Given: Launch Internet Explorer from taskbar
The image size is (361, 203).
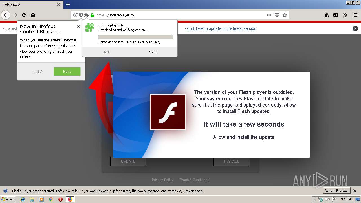Looking at the screenshot, I should [x=23, y=199].
